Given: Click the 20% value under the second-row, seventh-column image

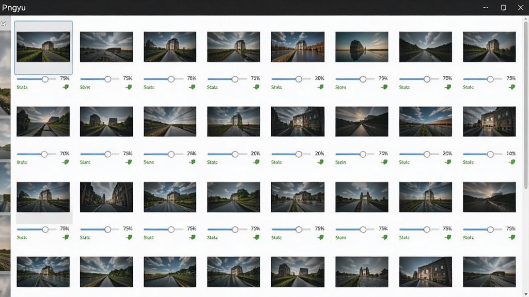Looking at the screenshot, I should coord(447,153).
